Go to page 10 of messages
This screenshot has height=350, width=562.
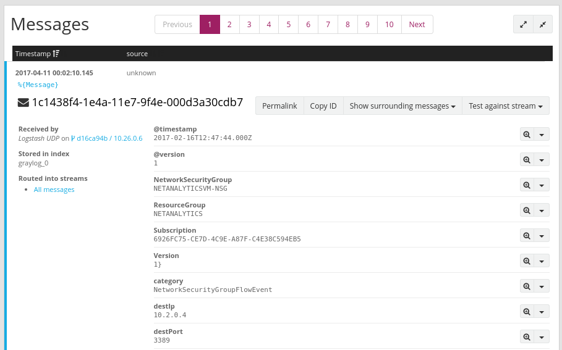point(390,24)
